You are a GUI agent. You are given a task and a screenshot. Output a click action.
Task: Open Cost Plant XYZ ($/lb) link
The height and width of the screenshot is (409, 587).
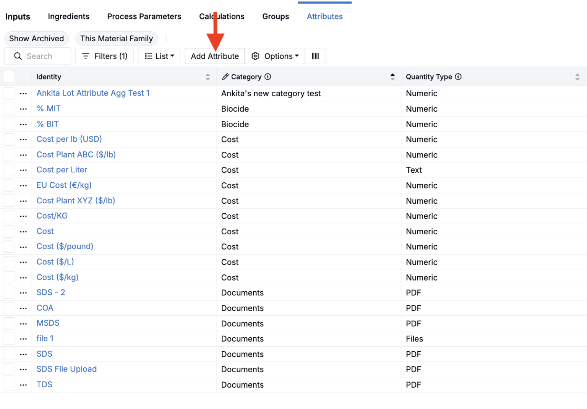click(76, 201)
